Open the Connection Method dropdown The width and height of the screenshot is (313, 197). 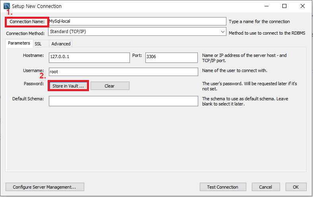pyautogui.click(x=137, y=31)
